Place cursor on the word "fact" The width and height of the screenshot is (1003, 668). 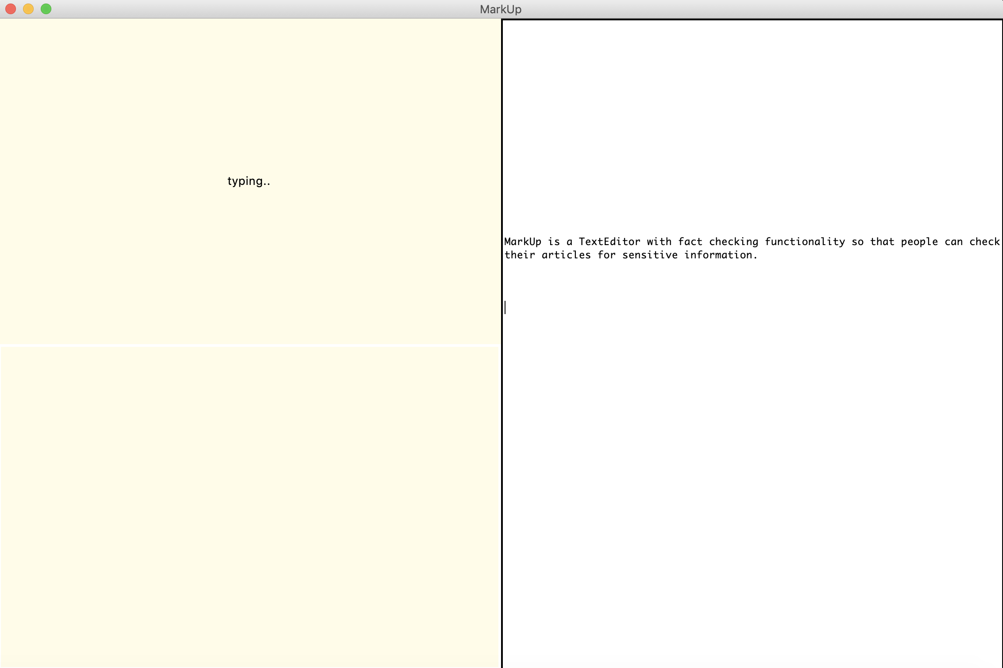pos(690,242)
